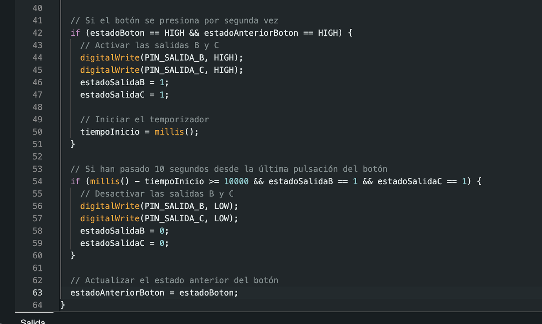Select the keyword if on line 54
The height and width of the screenshot is (324, 542).
[x=75, y=181]
